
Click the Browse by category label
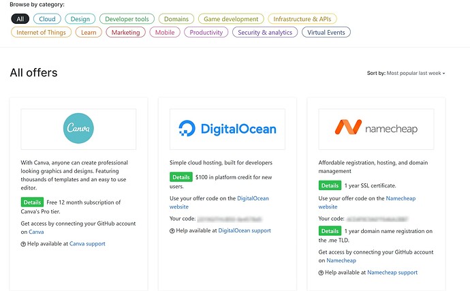point(37,5)
